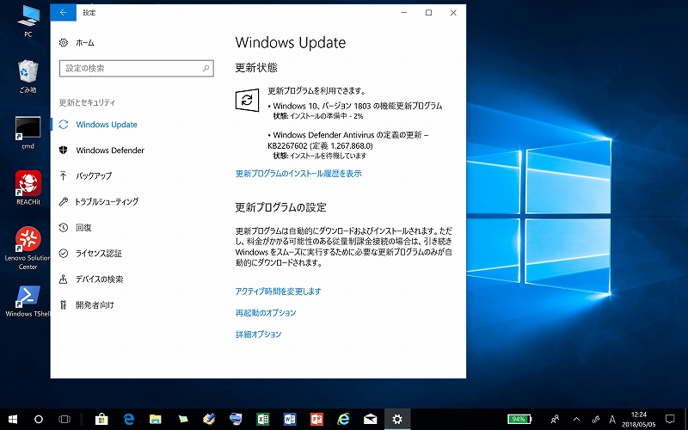This screenshot has width=688, height=430.
Task: Toggle the IME input mode indicator A
Action: click(x=612, y=420)
